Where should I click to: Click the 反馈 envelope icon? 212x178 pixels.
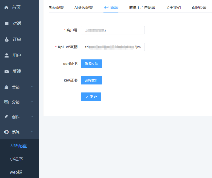[x=7, y=71]
